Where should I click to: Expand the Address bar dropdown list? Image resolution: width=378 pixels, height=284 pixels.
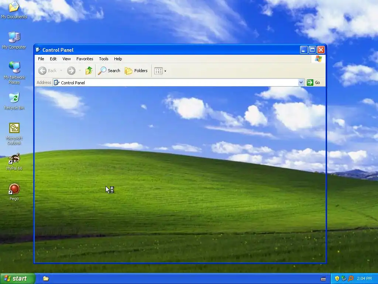point(301,82)
